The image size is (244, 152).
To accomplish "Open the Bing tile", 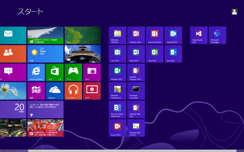I will pos(83,35).
